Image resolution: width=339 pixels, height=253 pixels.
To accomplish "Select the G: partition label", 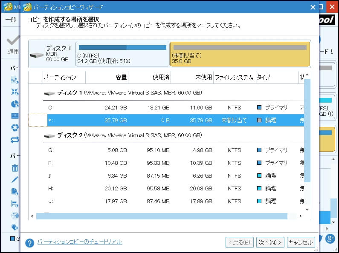I will click(x=51, y=150).
